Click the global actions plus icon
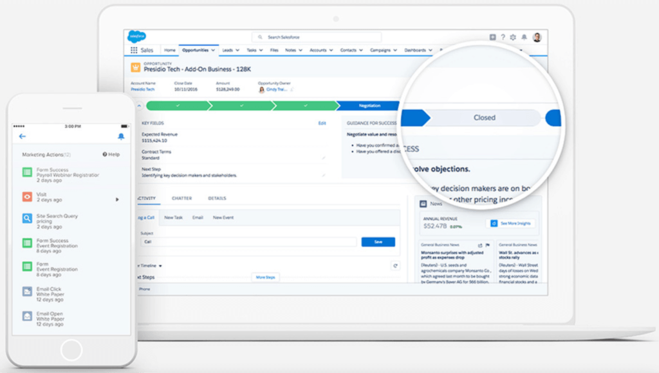The height and width of the screenshot is (373, 659). point(492,37)
